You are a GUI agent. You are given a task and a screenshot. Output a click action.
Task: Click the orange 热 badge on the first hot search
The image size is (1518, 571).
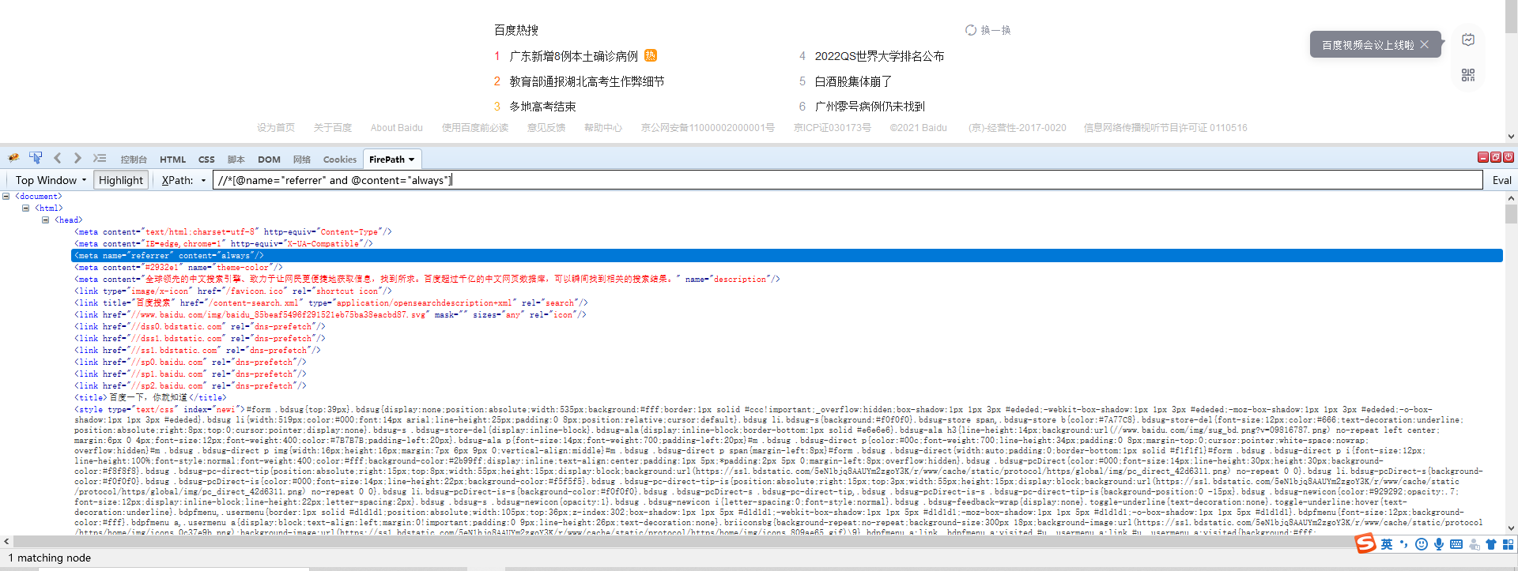point(651,55)
